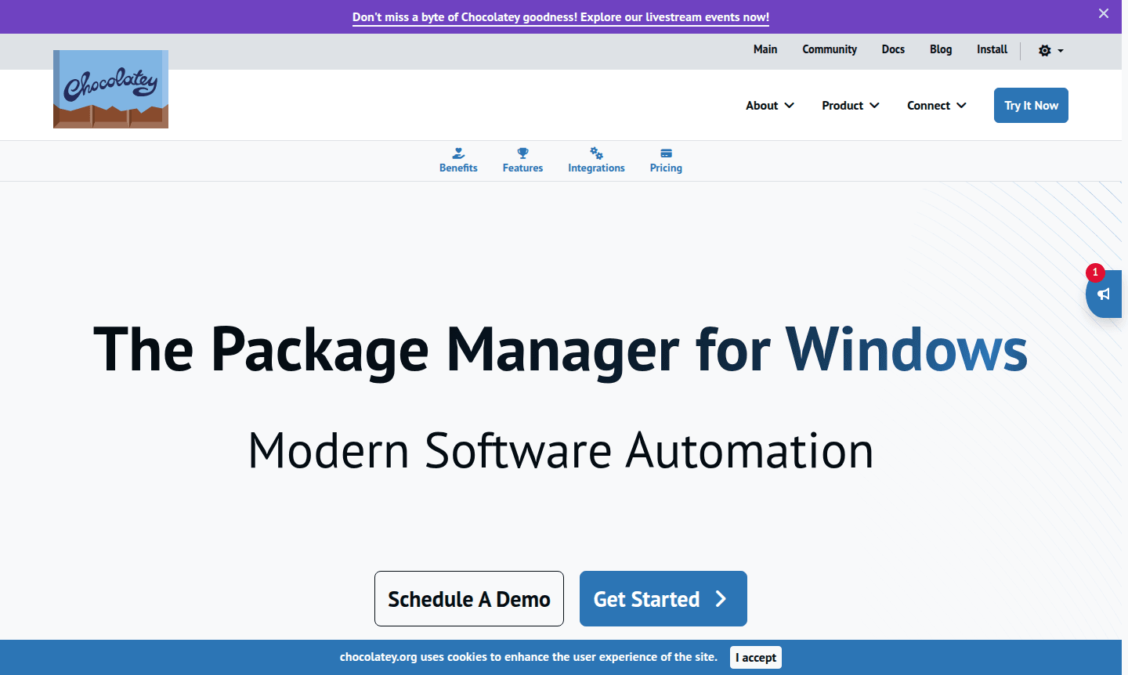Navigate to the Install page
Viewport: 1128px width, 675px height.
992,49
